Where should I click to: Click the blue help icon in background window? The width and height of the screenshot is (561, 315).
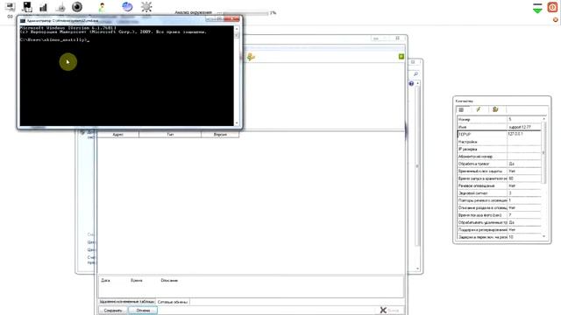411,84
